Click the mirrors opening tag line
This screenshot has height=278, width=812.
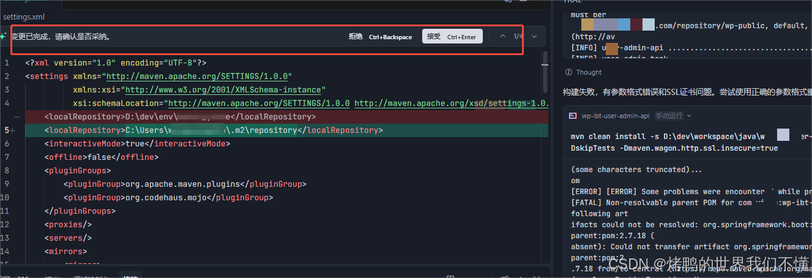pos(65,251)
